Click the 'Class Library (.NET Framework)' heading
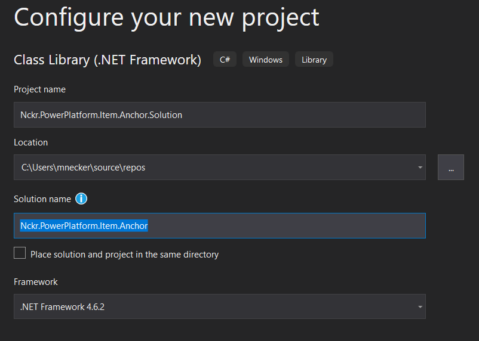The width and height of the screenshot is (479, 341). point(108,60)
